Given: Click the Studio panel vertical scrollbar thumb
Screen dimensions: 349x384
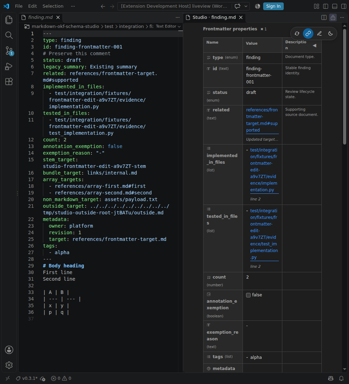Looking at the screenshot, I should coord(345,87).
